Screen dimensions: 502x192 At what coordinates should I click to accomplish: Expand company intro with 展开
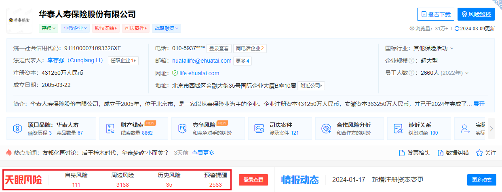[479, 103]
